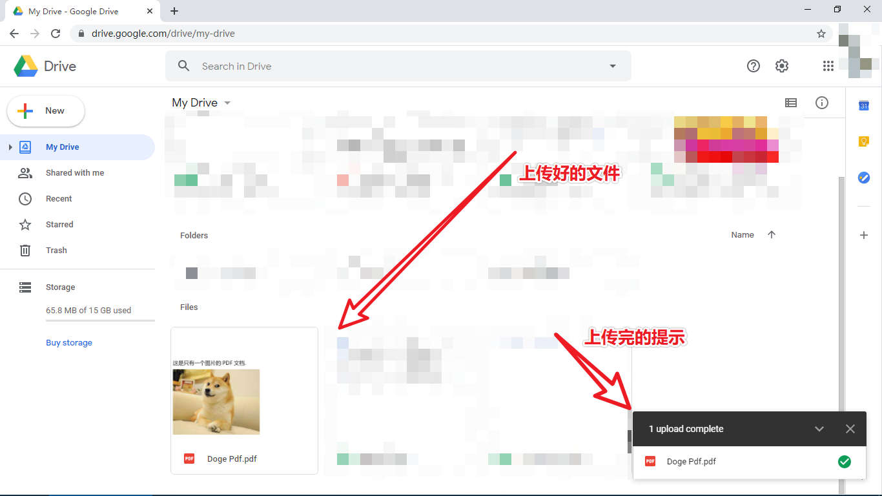Open the Support help icon

753,66
